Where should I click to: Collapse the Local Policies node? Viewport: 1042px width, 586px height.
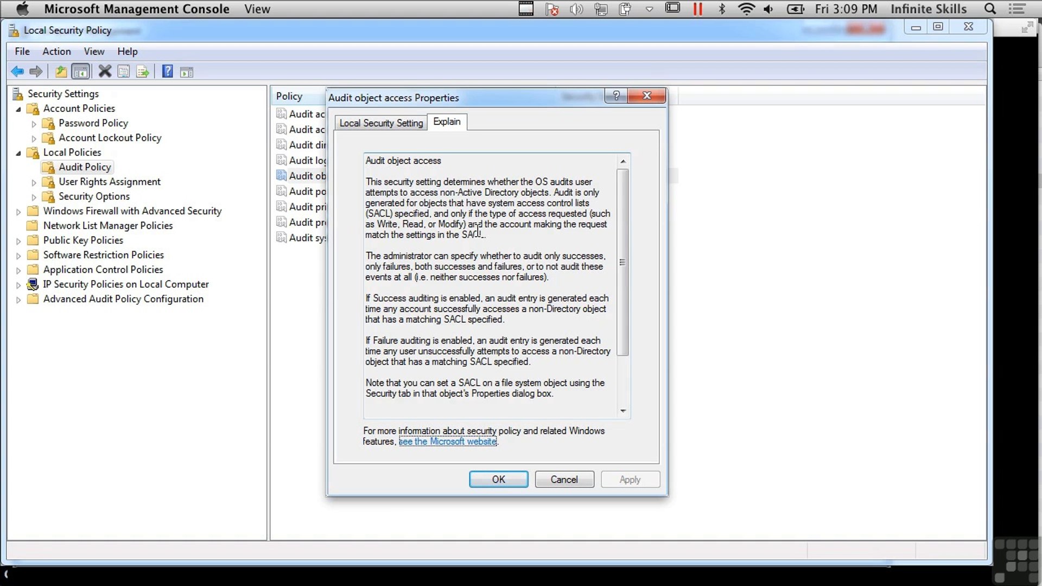point(18,153)
